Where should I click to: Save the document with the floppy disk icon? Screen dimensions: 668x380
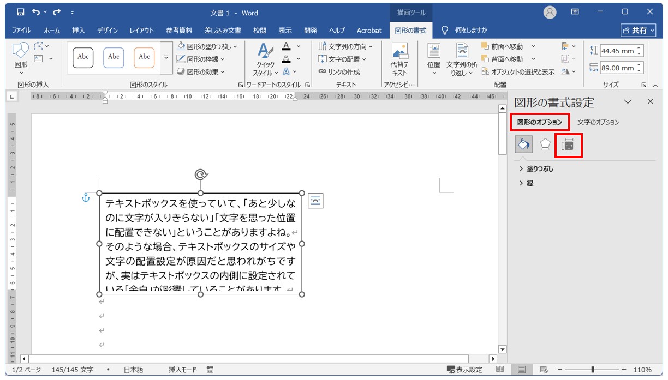(x=20, y=12)
